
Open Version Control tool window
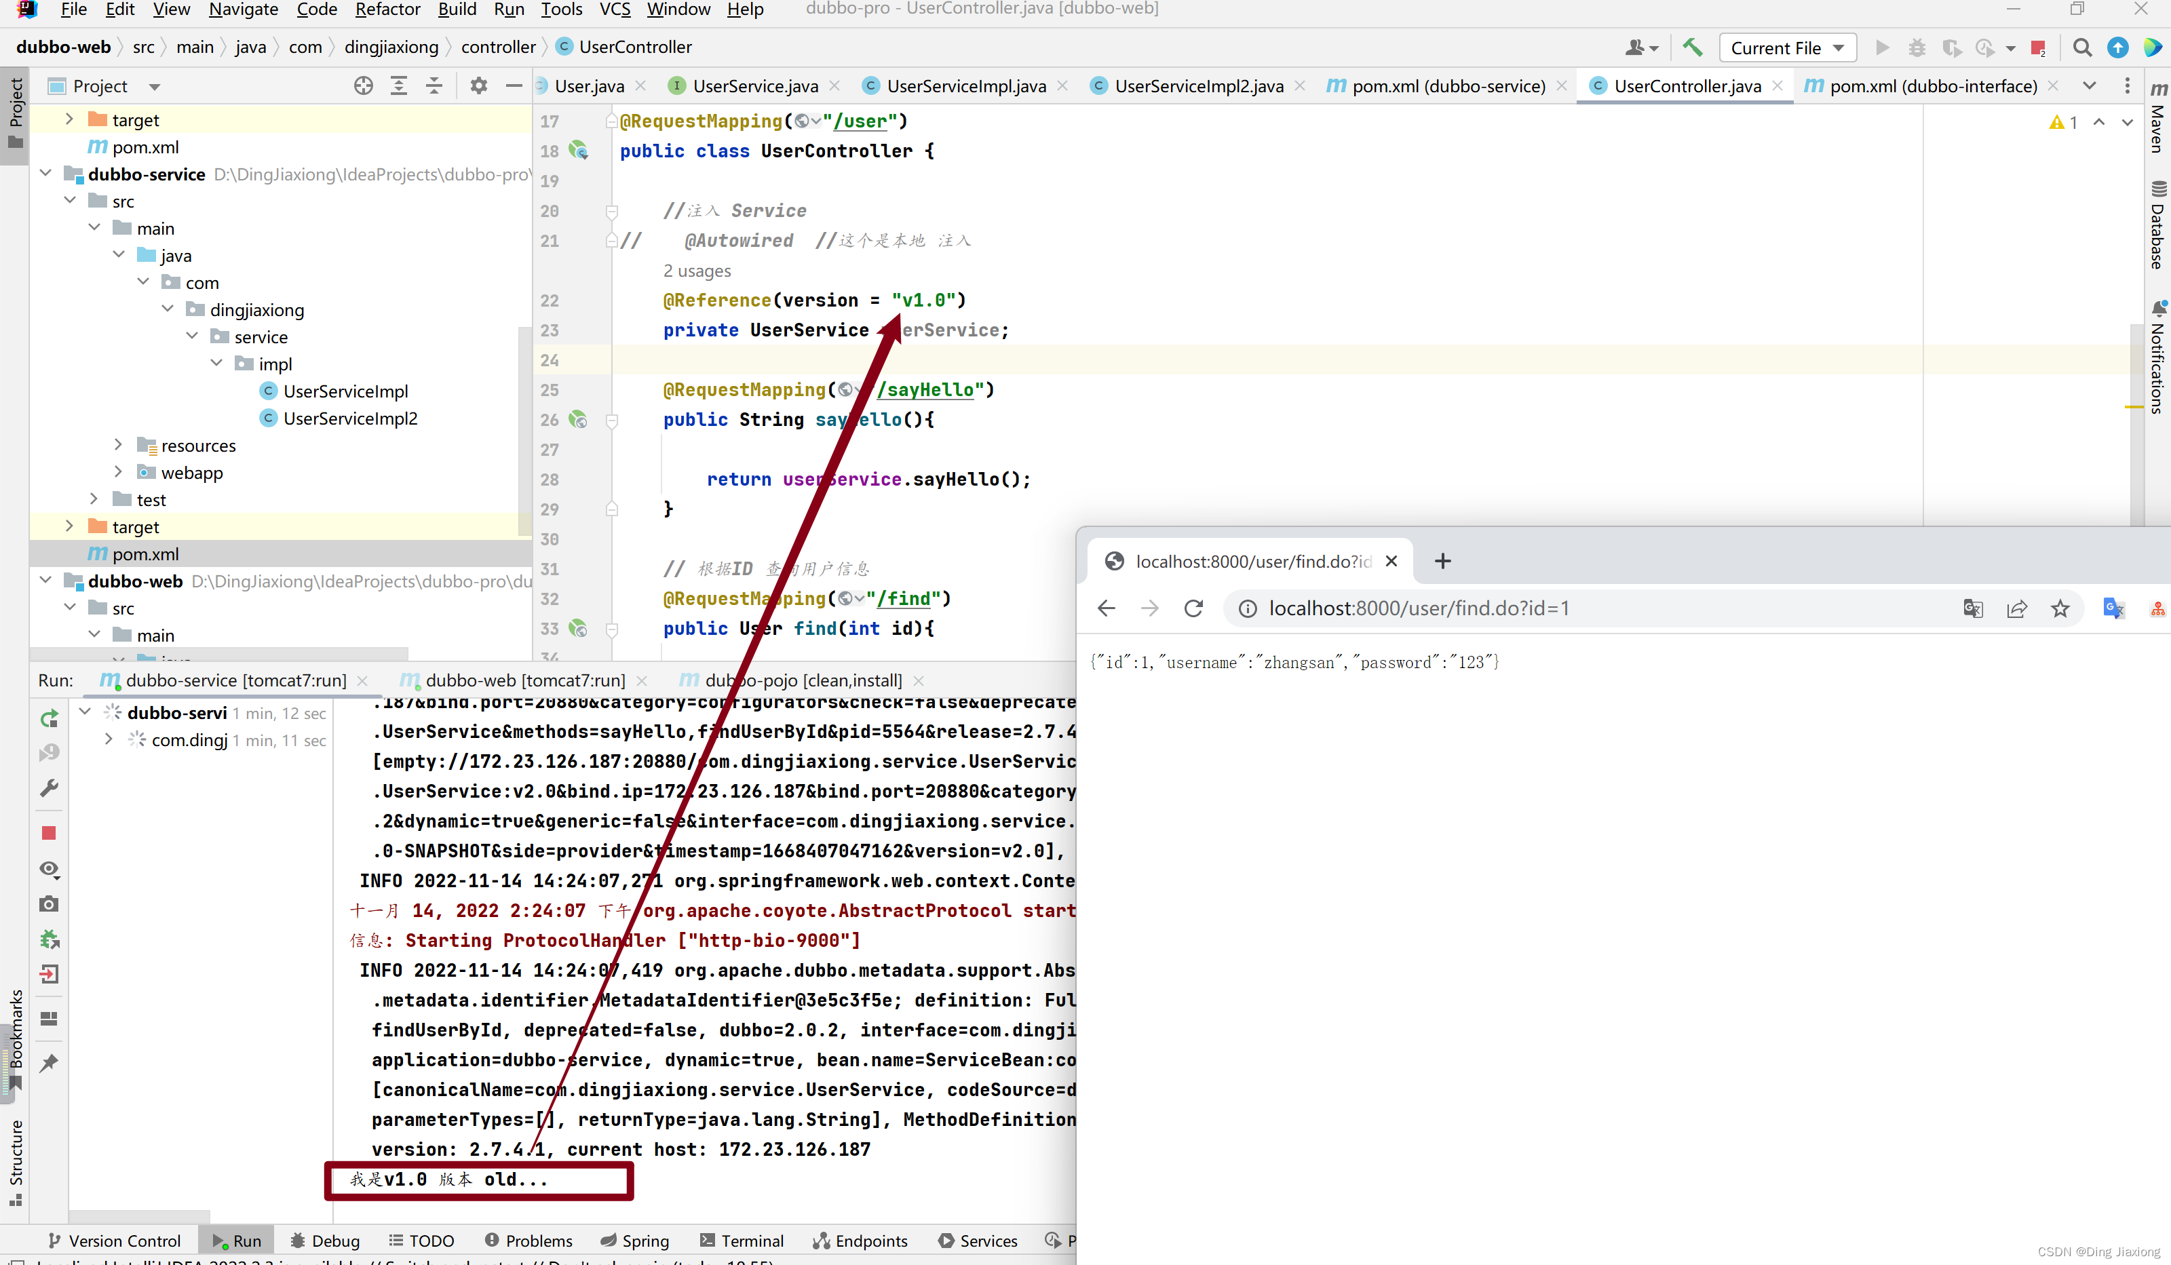coord(114,1240)
